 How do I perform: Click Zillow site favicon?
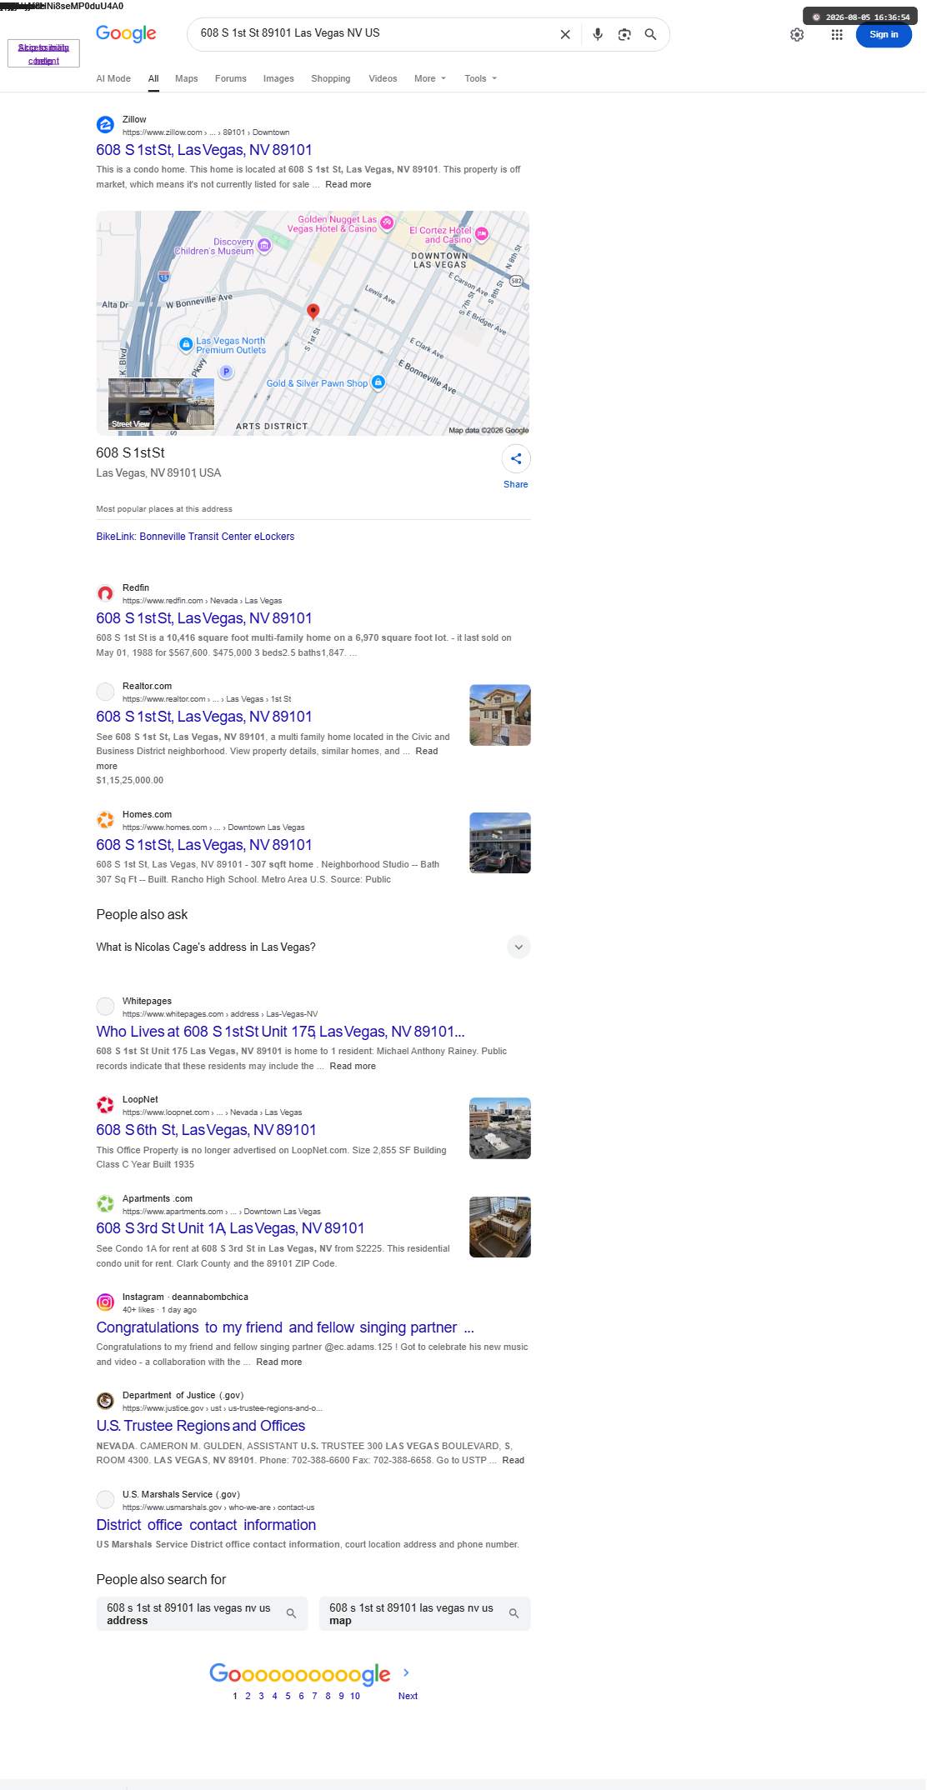[105, 125]
